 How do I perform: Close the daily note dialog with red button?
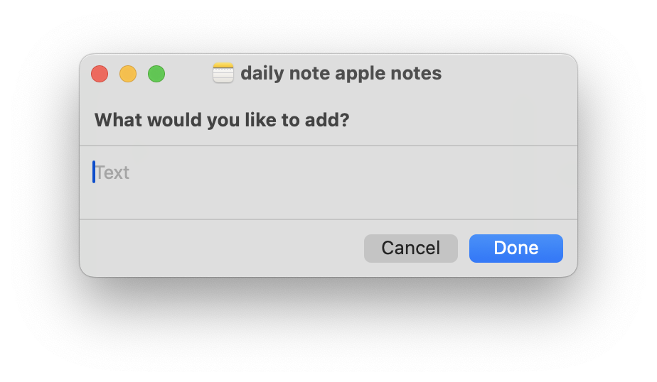(x=100, y=74)
